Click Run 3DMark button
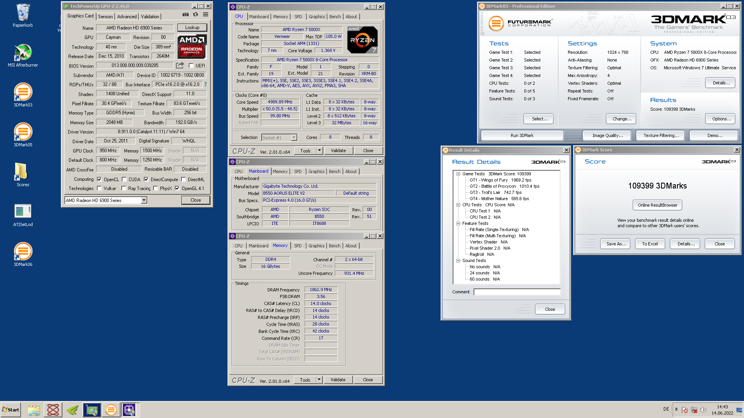 click(x=522, y=135)
